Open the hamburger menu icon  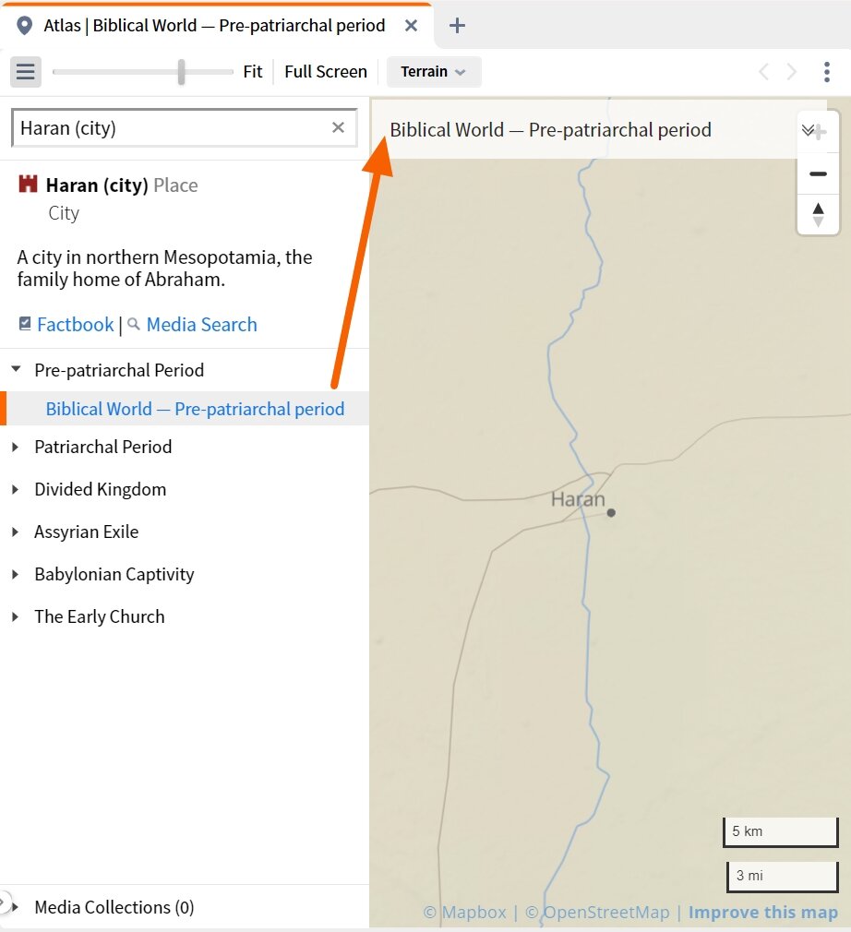25,71
